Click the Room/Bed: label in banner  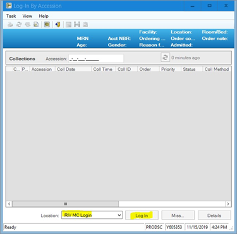215,32
